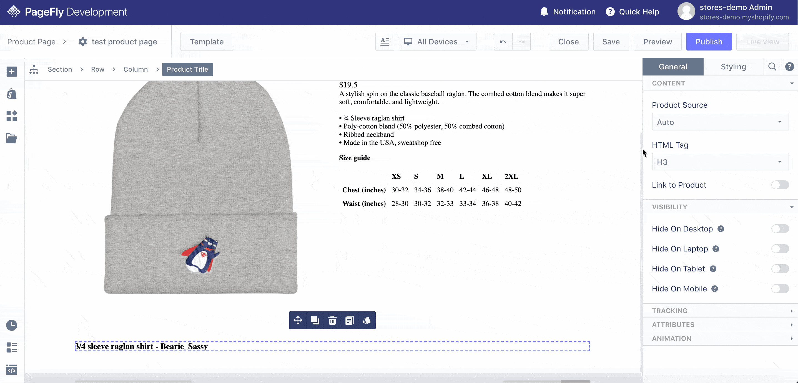The image size is (798, 383).
Task: Select the product title text on canvas
Action: [141, 346]
